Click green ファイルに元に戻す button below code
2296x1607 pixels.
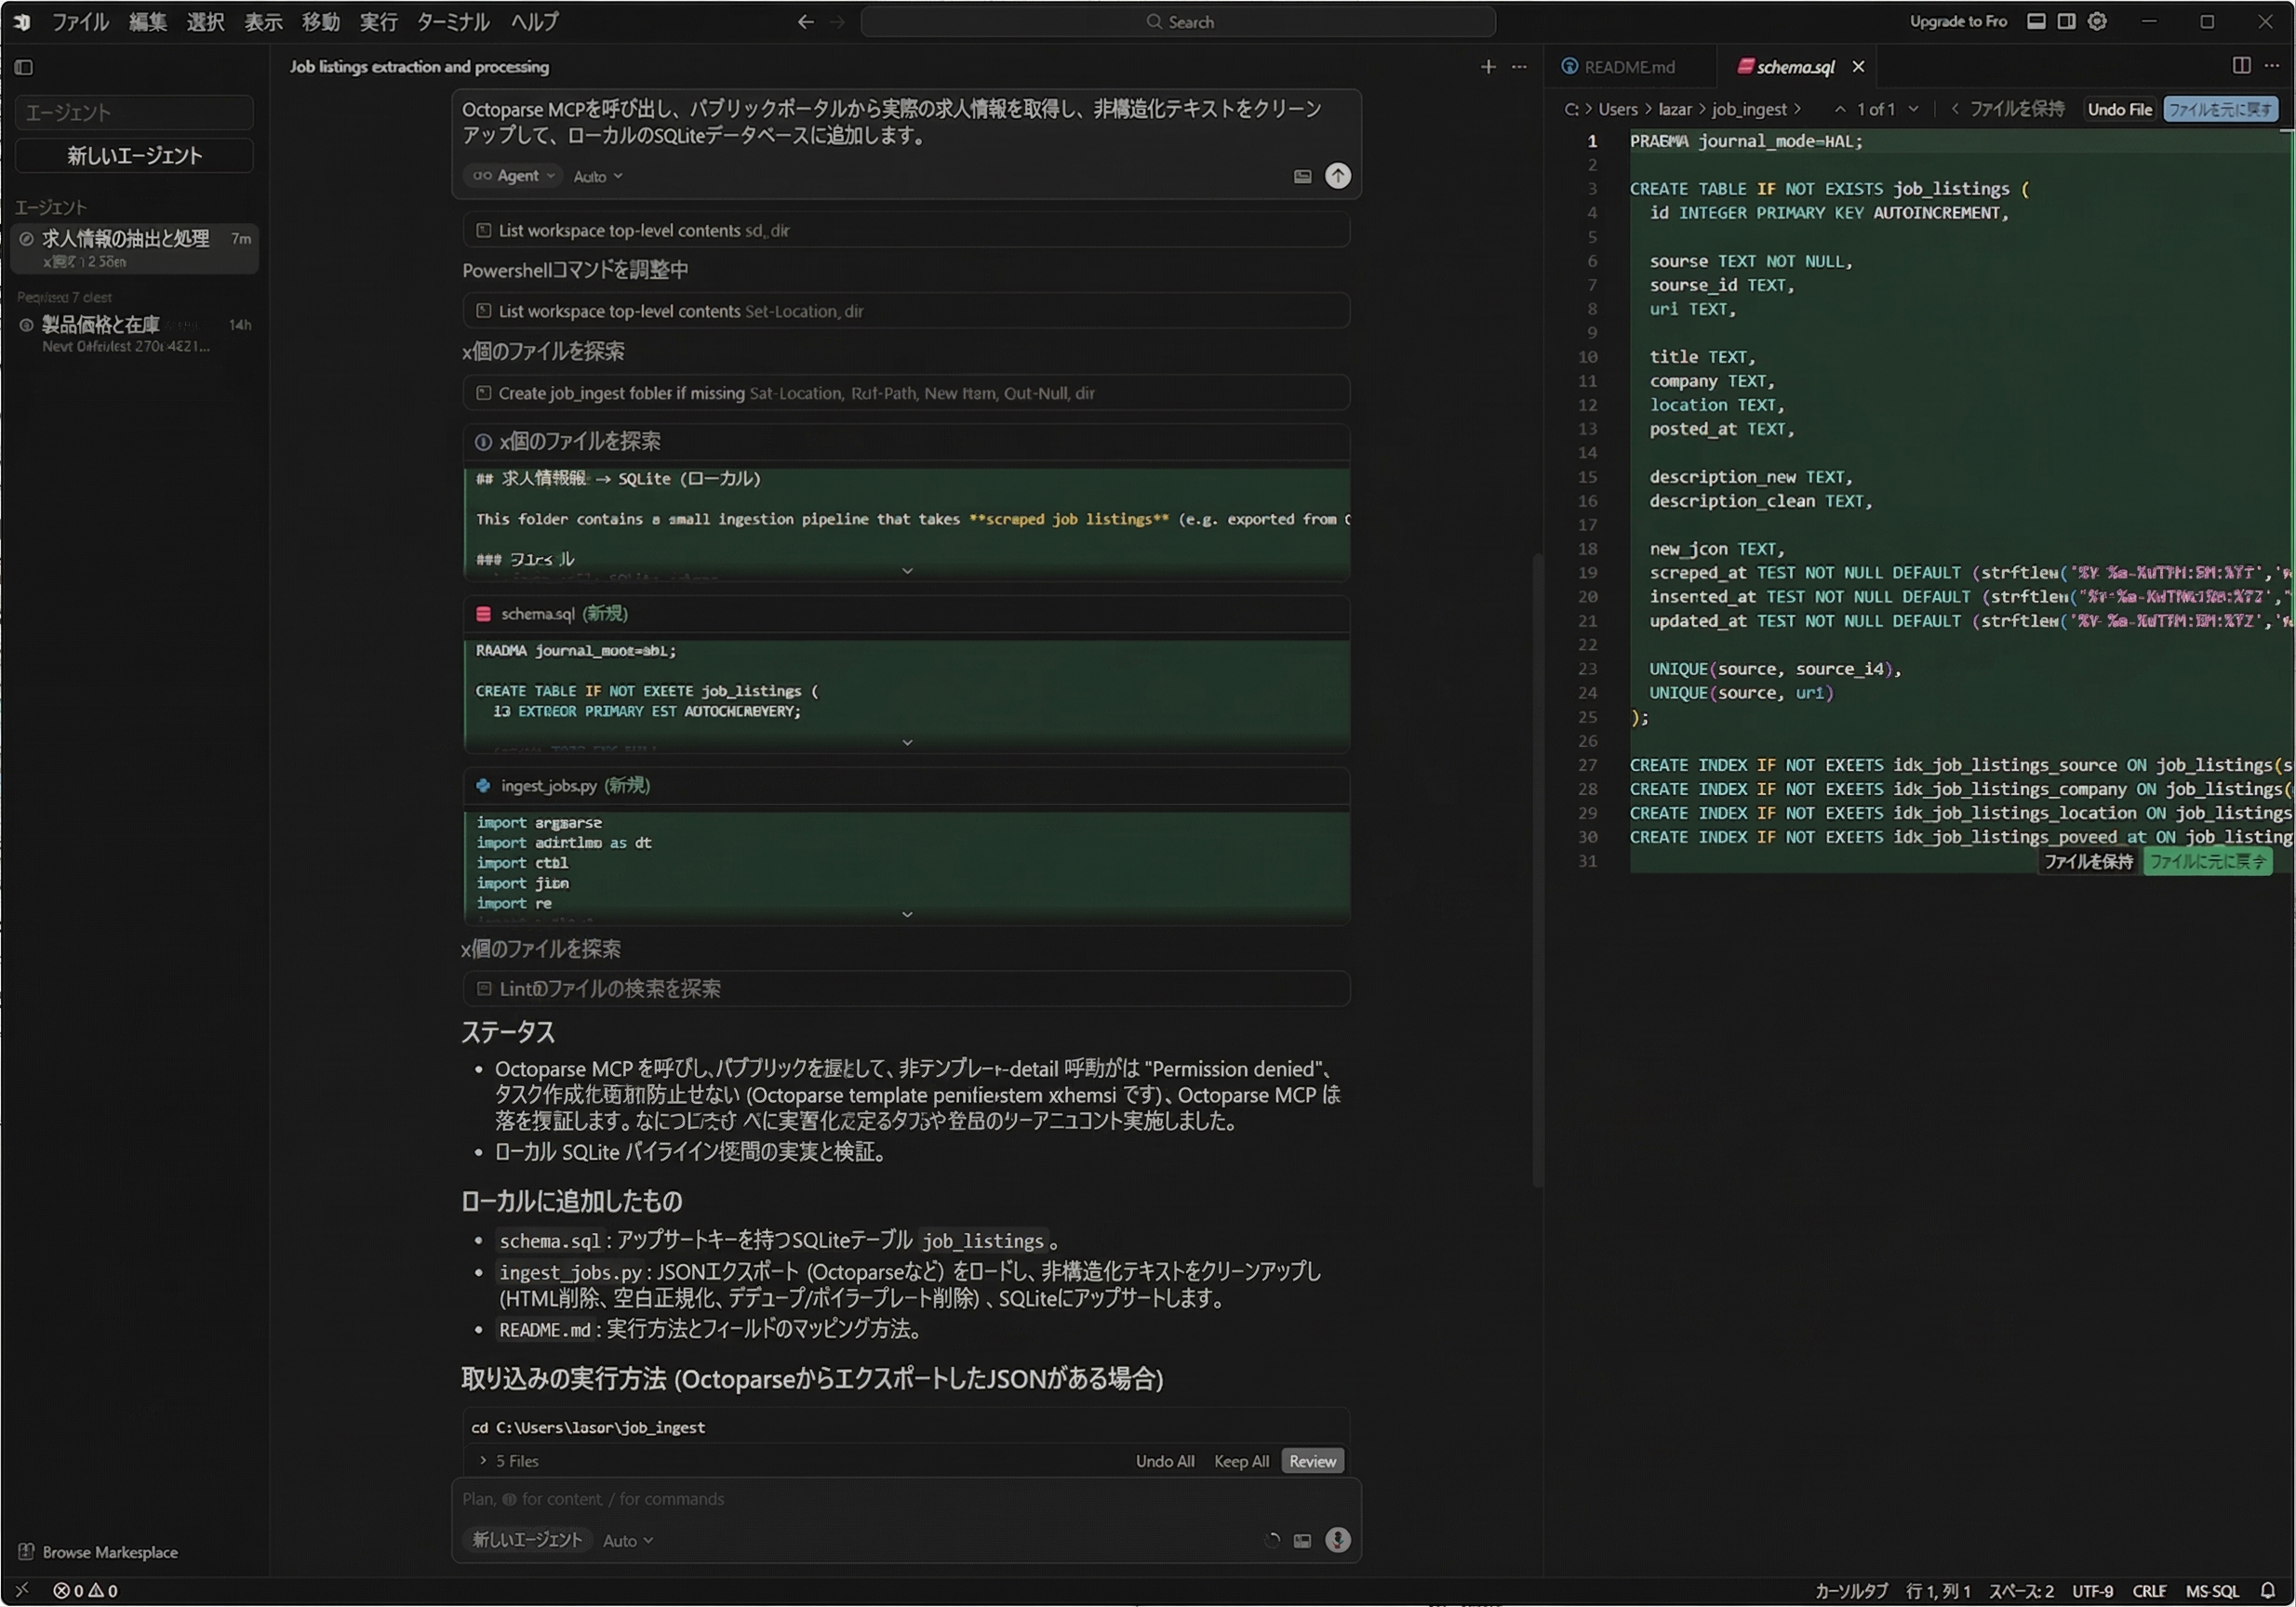pos(2207,860)
